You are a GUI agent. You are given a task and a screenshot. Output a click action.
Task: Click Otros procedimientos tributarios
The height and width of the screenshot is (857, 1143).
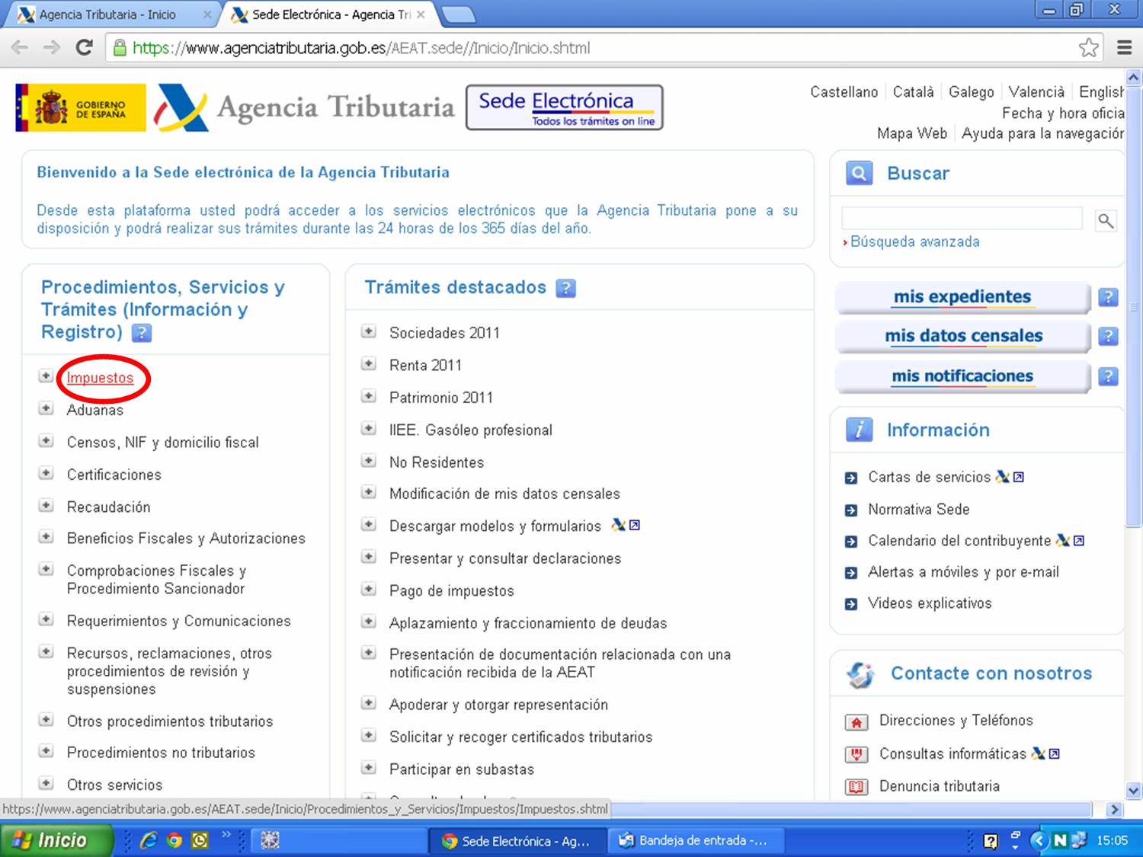click(170, 721)
